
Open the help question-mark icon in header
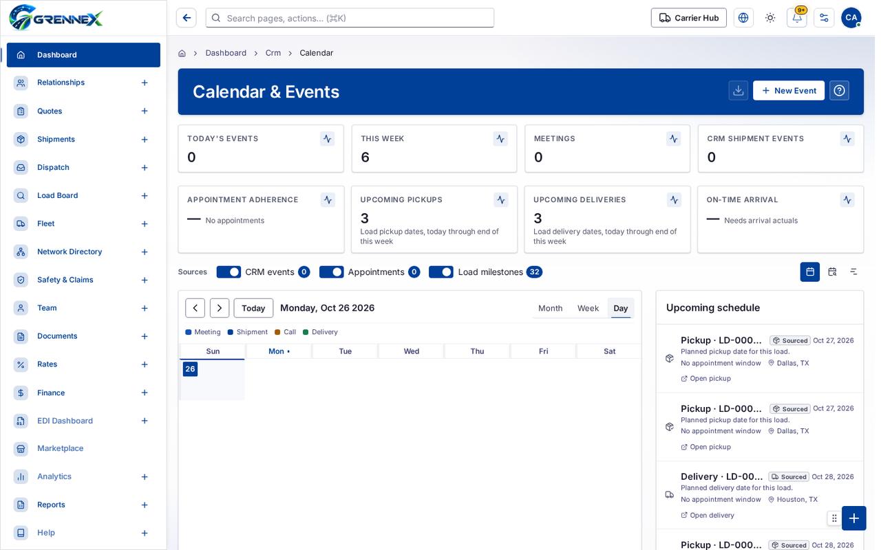[839, 91]
